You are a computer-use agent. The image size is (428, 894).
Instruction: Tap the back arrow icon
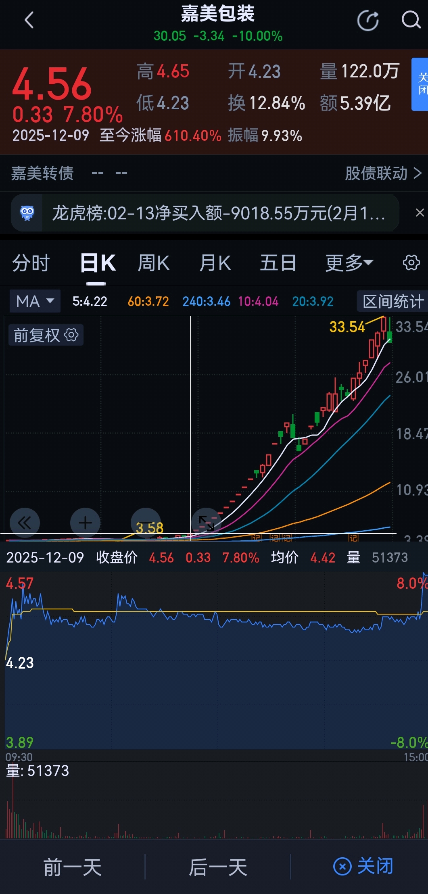(x=29, y=20)
